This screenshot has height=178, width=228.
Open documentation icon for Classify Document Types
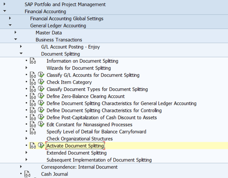(33, 89)
